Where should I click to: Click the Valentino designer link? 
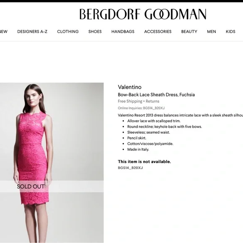coord(129,87)
